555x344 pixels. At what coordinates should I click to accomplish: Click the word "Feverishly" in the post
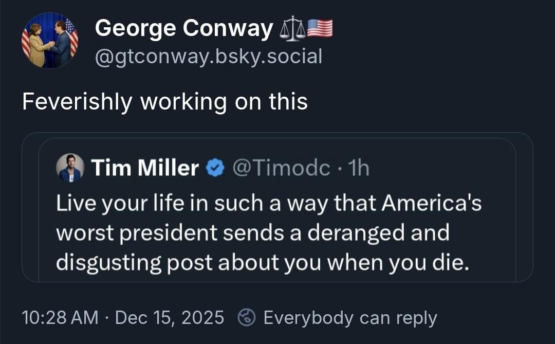[x=77, y=101]
